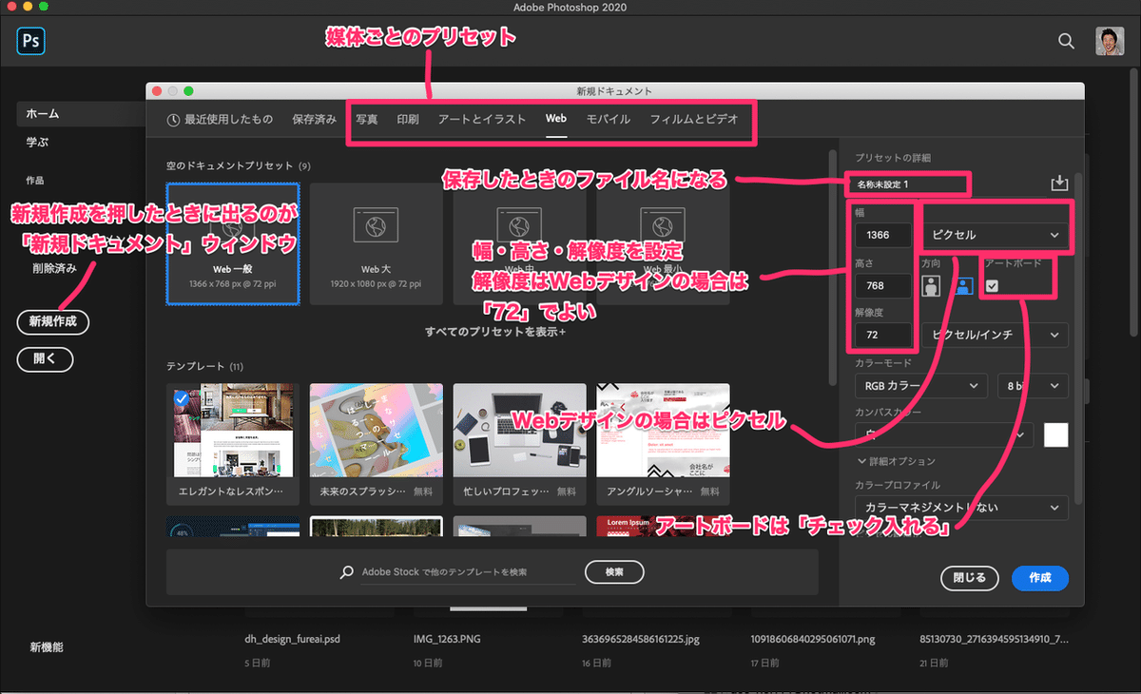Open the ピクセル/インチ resolution dropdown
The image size is (1141, 694).
click(995, 335)
